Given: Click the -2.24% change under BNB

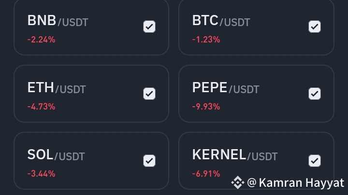Looking at the screenshot, I should (x=41, y=40).
